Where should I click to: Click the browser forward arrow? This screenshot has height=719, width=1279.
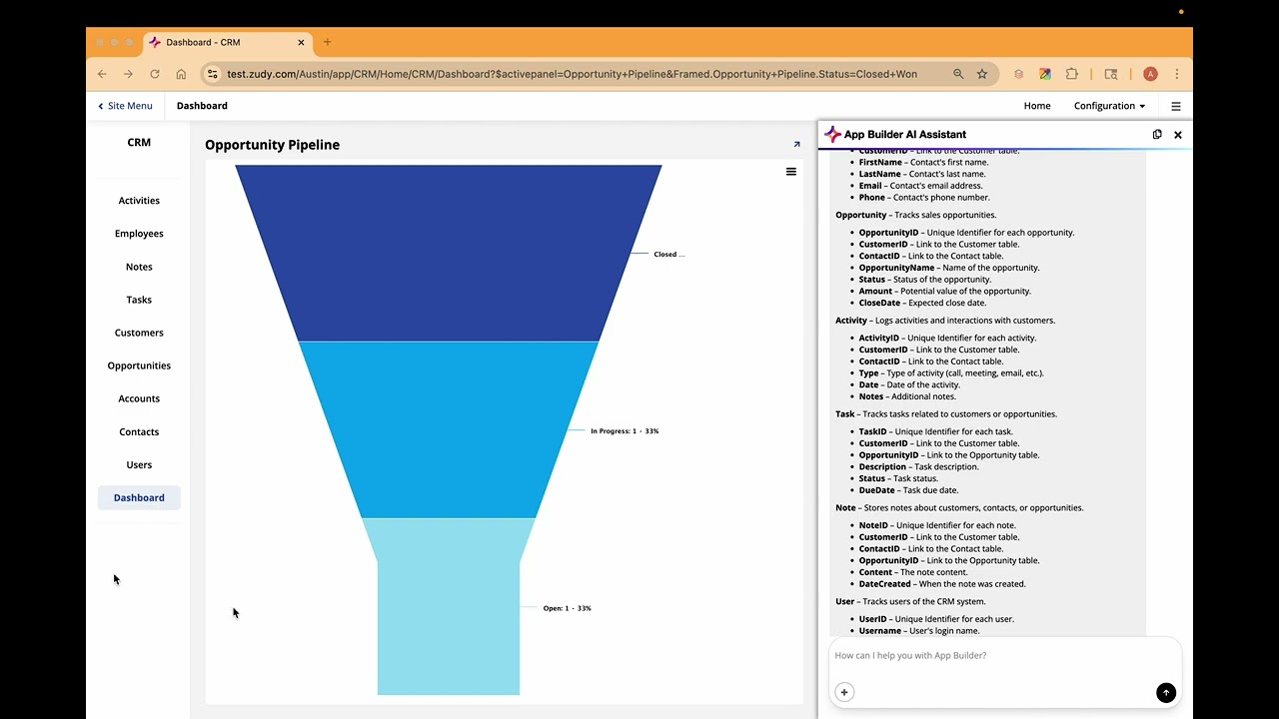(x=128, y=74)
